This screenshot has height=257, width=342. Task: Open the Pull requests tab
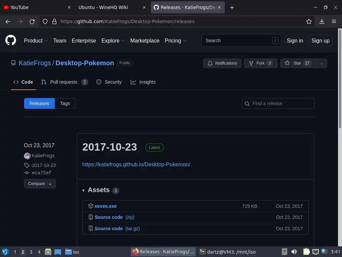[x=64, y=82]
